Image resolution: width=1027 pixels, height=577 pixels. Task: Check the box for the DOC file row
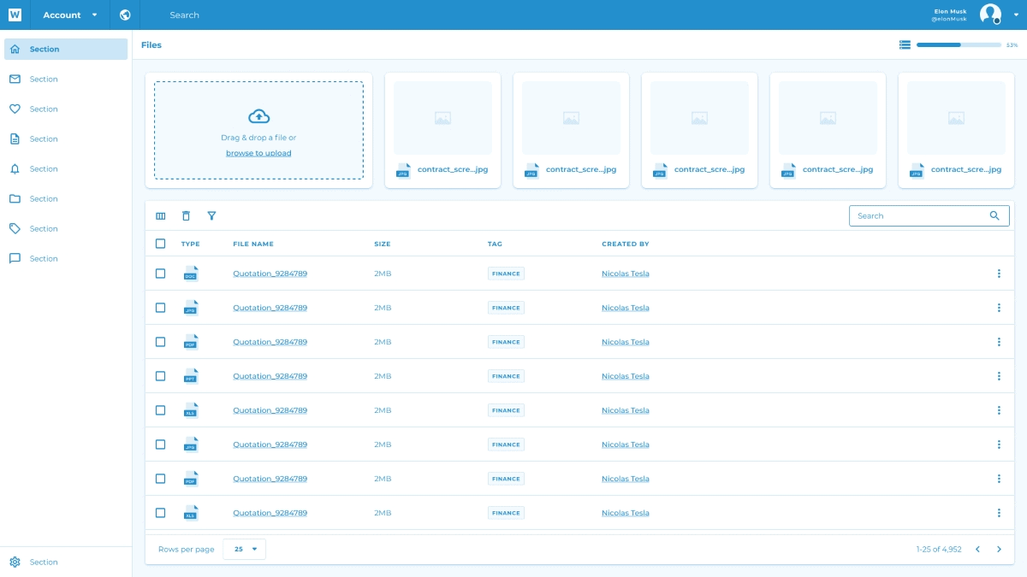160,274
